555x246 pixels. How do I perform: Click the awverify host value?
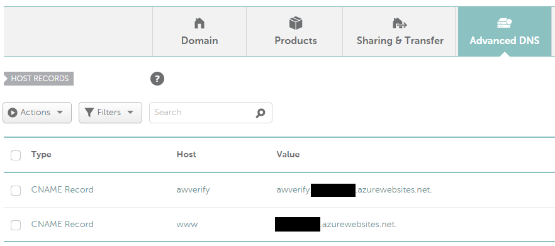[x=193, y=190]
